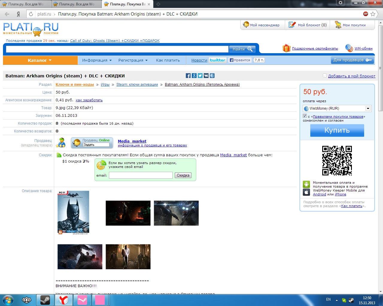Open the "Call of Duty: Ghosts" last-sale link
This screenshot has width=383, height=306.
coord(115,41)
